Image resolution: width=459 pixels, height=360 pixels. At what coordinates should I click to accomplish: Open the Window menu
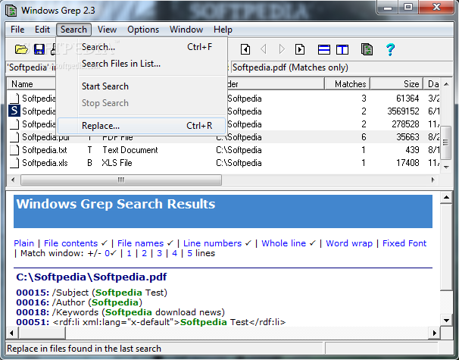pos(186,30)
